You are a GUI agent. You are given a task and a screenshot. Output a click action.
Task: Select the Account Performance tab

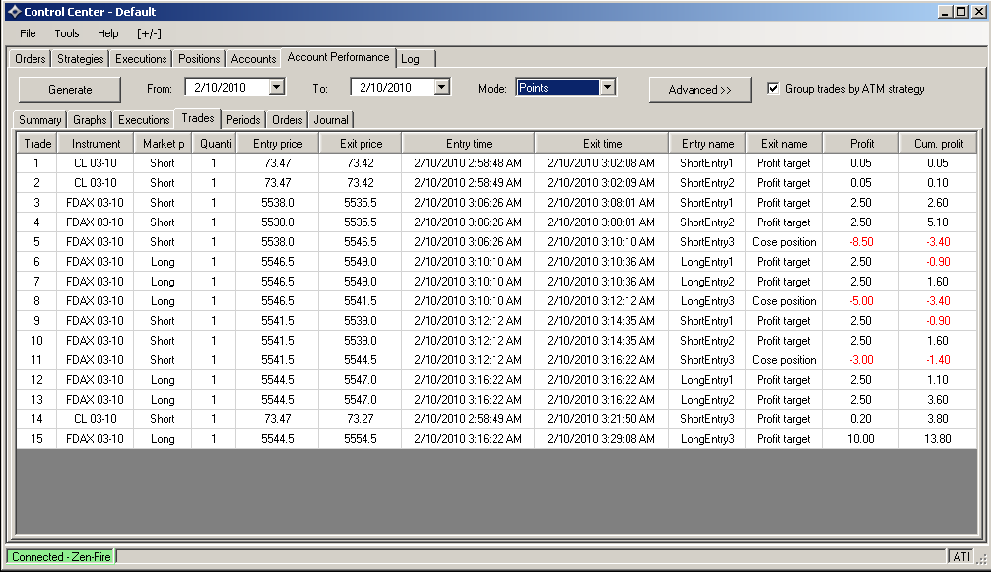pos(338,57)
